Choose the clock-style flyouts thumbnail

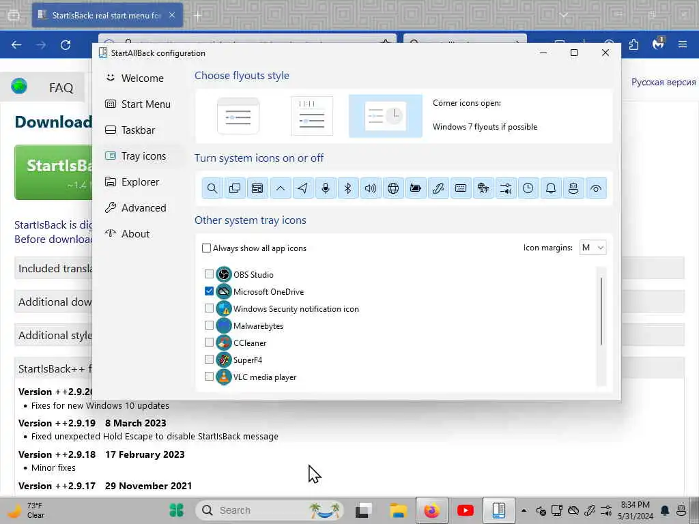[x=386, y=116]
